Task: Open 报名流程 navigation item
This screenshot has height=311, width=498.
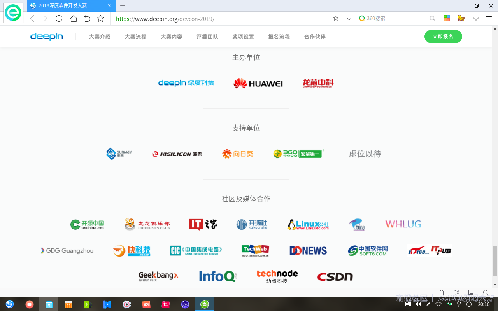Action: [x=279, y=37]
